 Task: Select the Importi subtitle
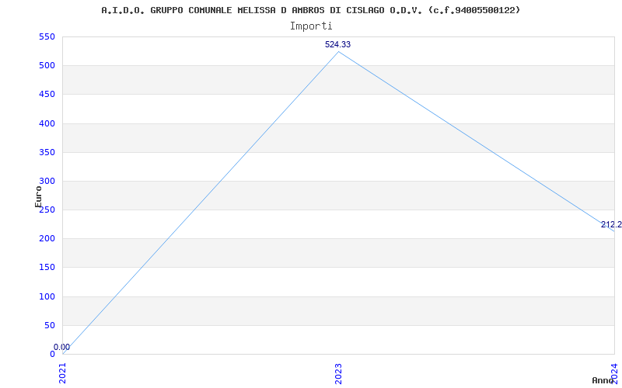pos(311,26)
